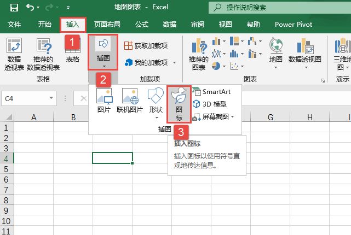Click the Redo arrow icon
Viewport: 351px width, 235px height.
coord(49,7)
